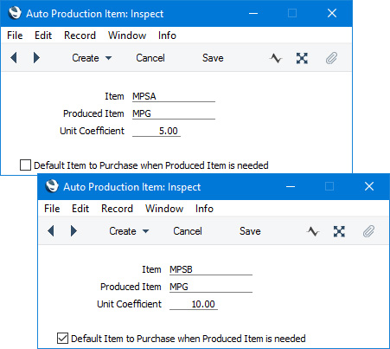The width and height of the screenshot is (390, 349).
Task: Go to previous record in MPSB window
Action: click(51, 231)
